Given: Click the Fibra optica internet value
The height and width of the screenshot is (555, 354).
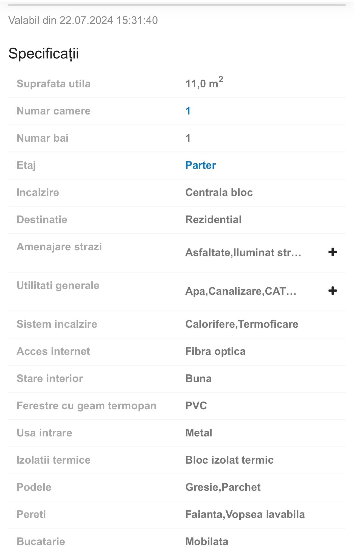Looking at the screenshot, I should pos(215,351).
